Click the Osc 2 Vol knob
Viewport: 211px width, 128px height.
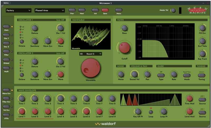61,61
